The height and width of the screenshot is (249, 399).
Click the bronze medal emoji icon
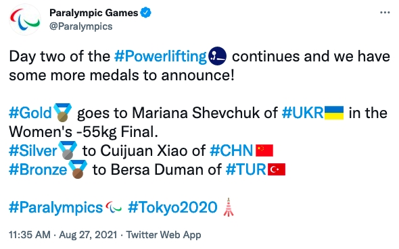(78, 169)
